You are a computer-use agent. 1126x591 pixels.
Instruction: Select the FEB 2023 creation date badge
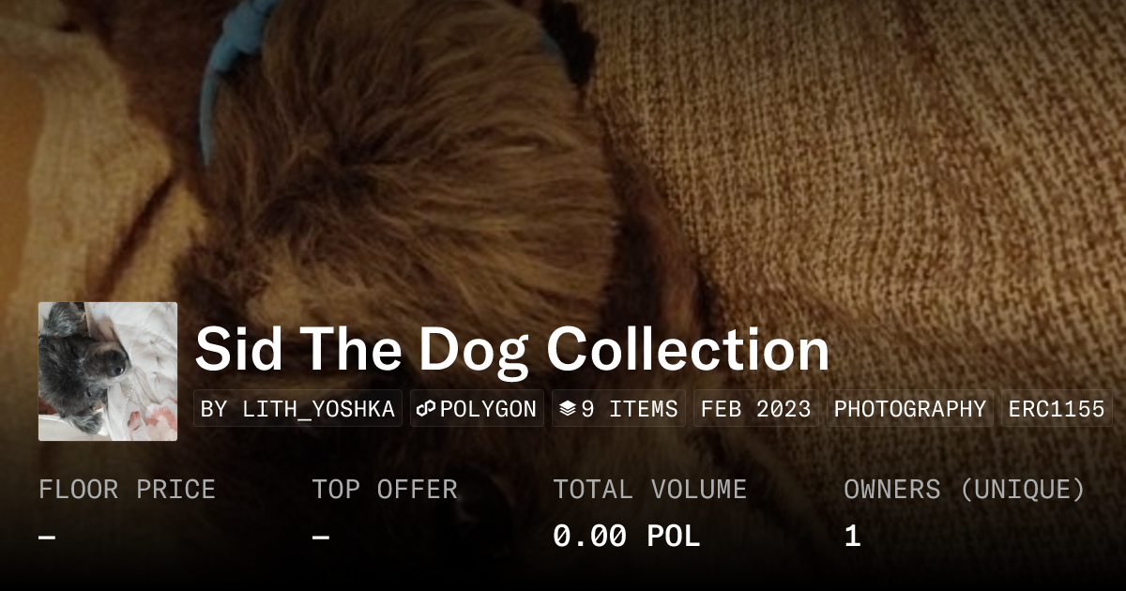pyautogui.click(x=756, y=409)
